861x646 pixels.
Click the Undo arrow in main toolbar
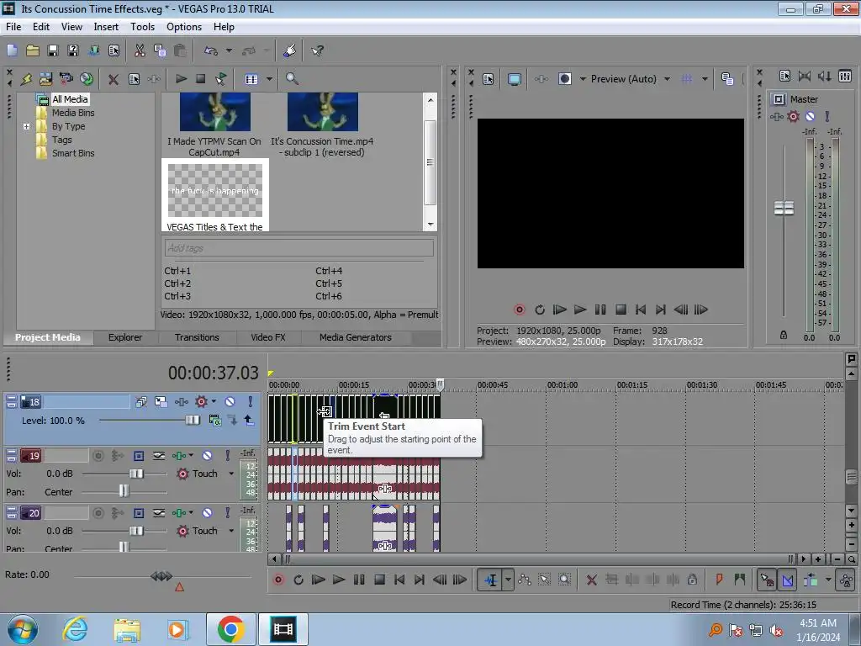211,50
